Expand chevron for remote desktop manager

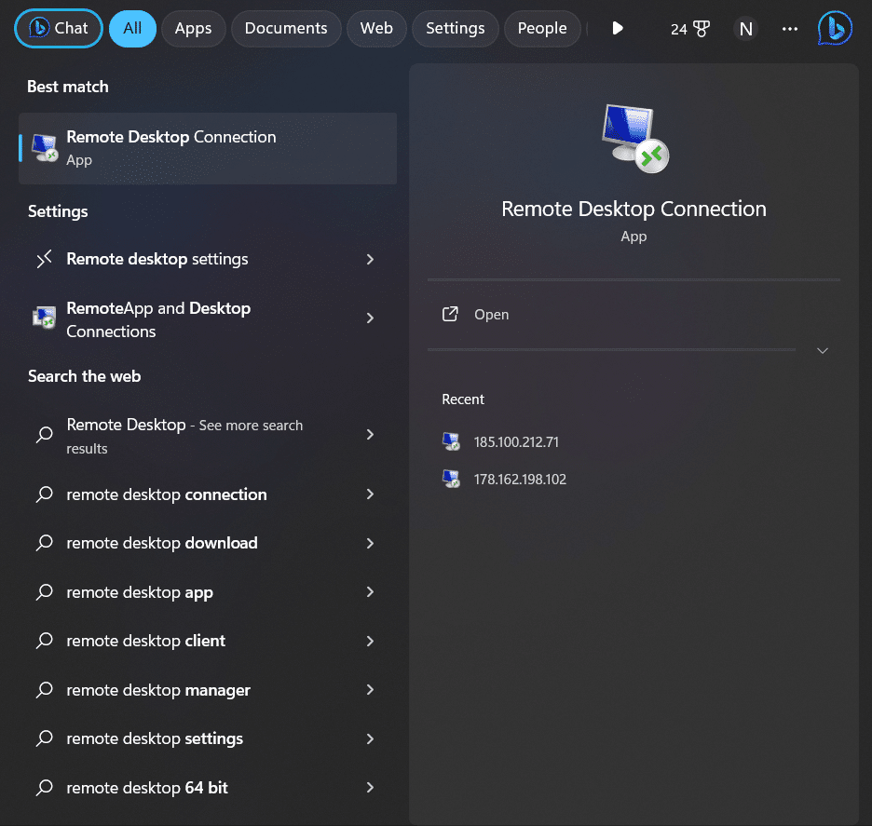click(x=370, y=690)
